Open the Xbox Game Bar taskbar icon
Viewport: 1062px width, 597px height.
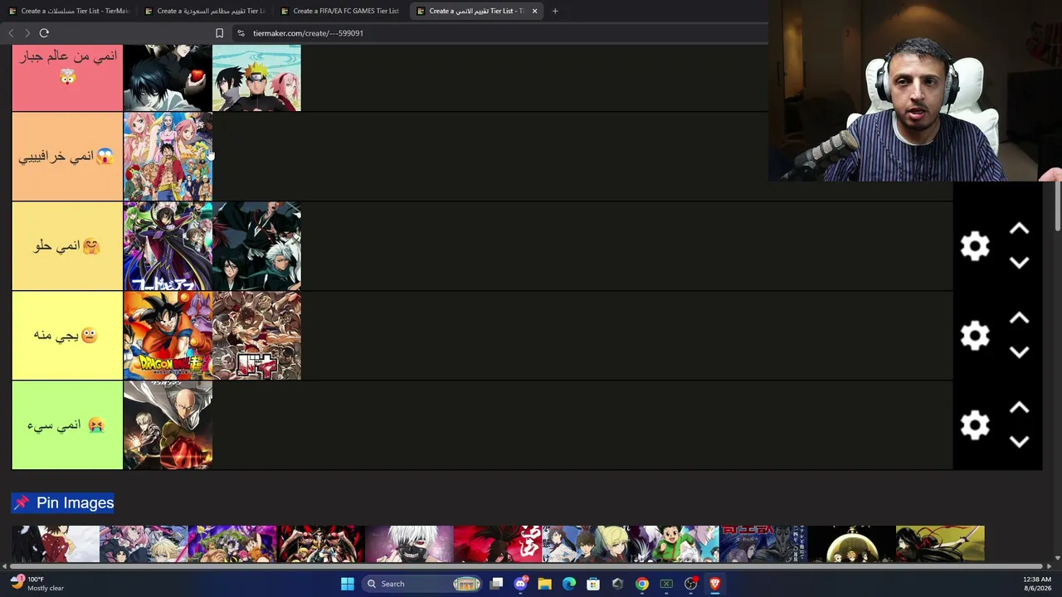[x=666, y=584]
